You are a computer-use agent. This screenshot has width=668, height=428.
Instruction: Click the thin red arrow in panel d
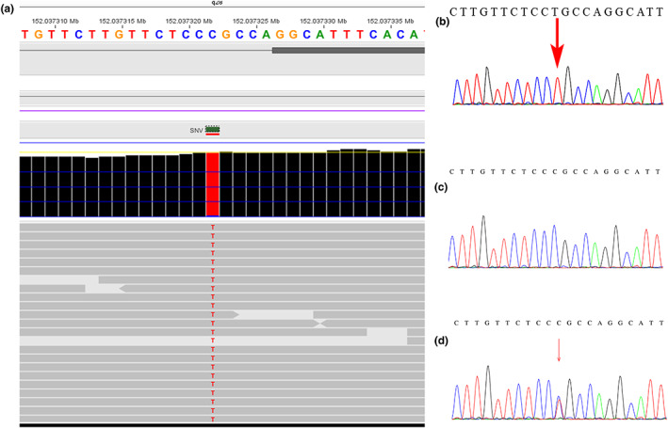[559, 351]
